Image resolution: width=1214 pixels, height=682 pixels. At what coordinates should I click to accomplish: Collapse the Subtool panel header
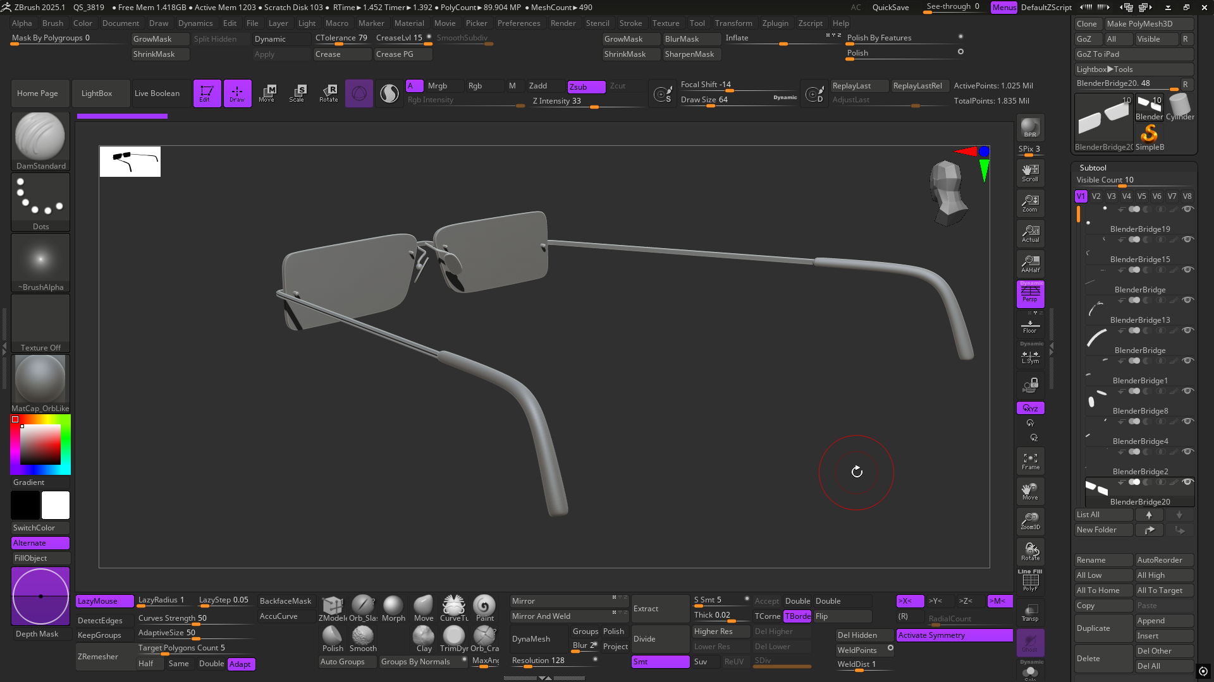tap(1093, 168)
